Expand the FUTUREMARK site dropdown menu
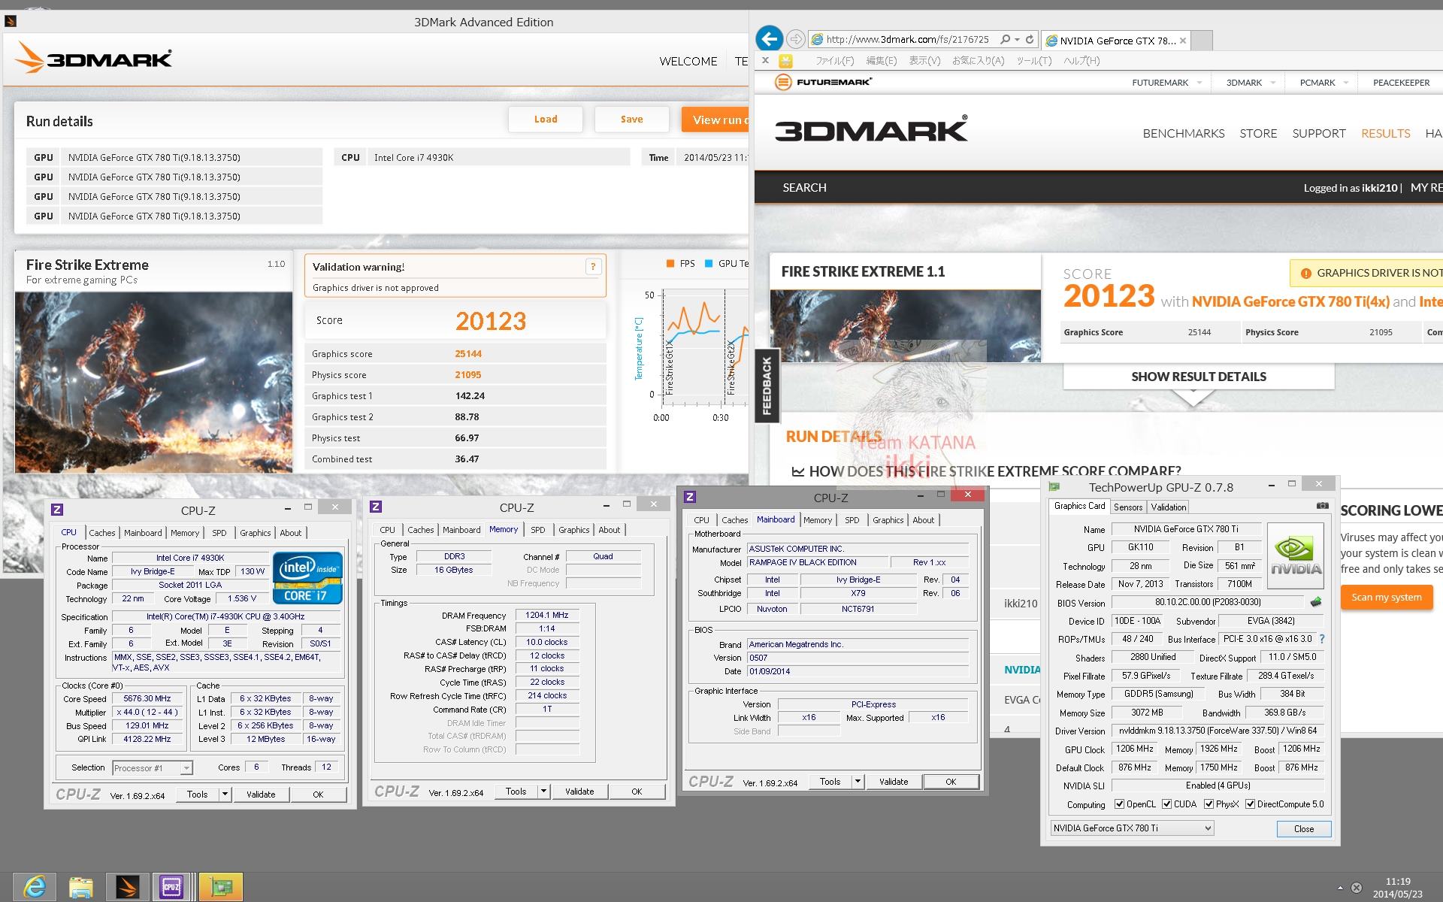This screenshot has height=902, width=1443. coord(1199,83)
